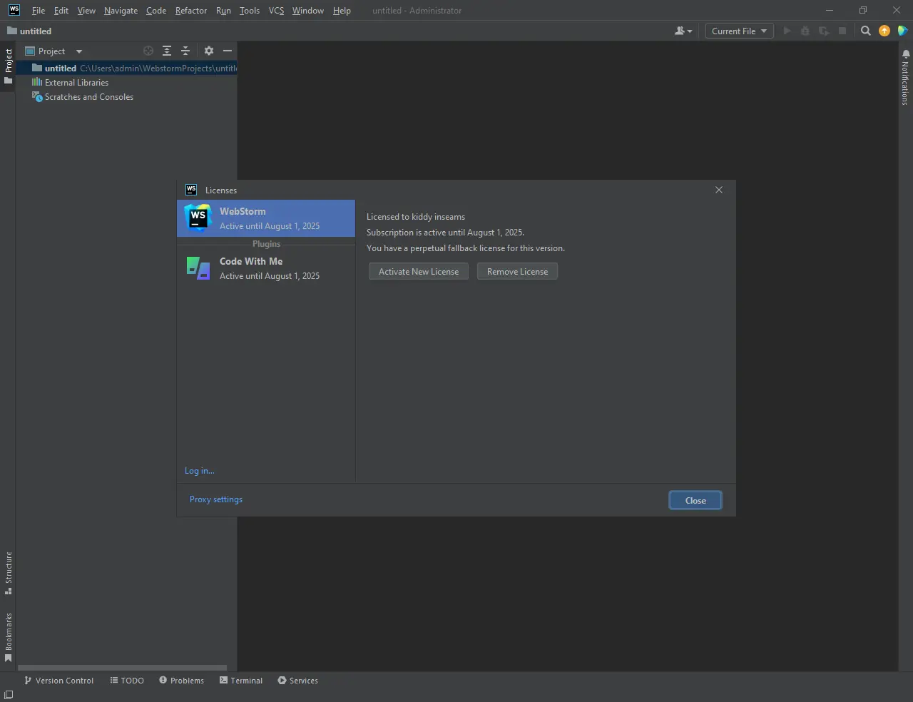This screenshot has height=702, width=913.
Task: Click the Code With Me plugin icon
Action: pyautogui.click(x=198, y=268)
